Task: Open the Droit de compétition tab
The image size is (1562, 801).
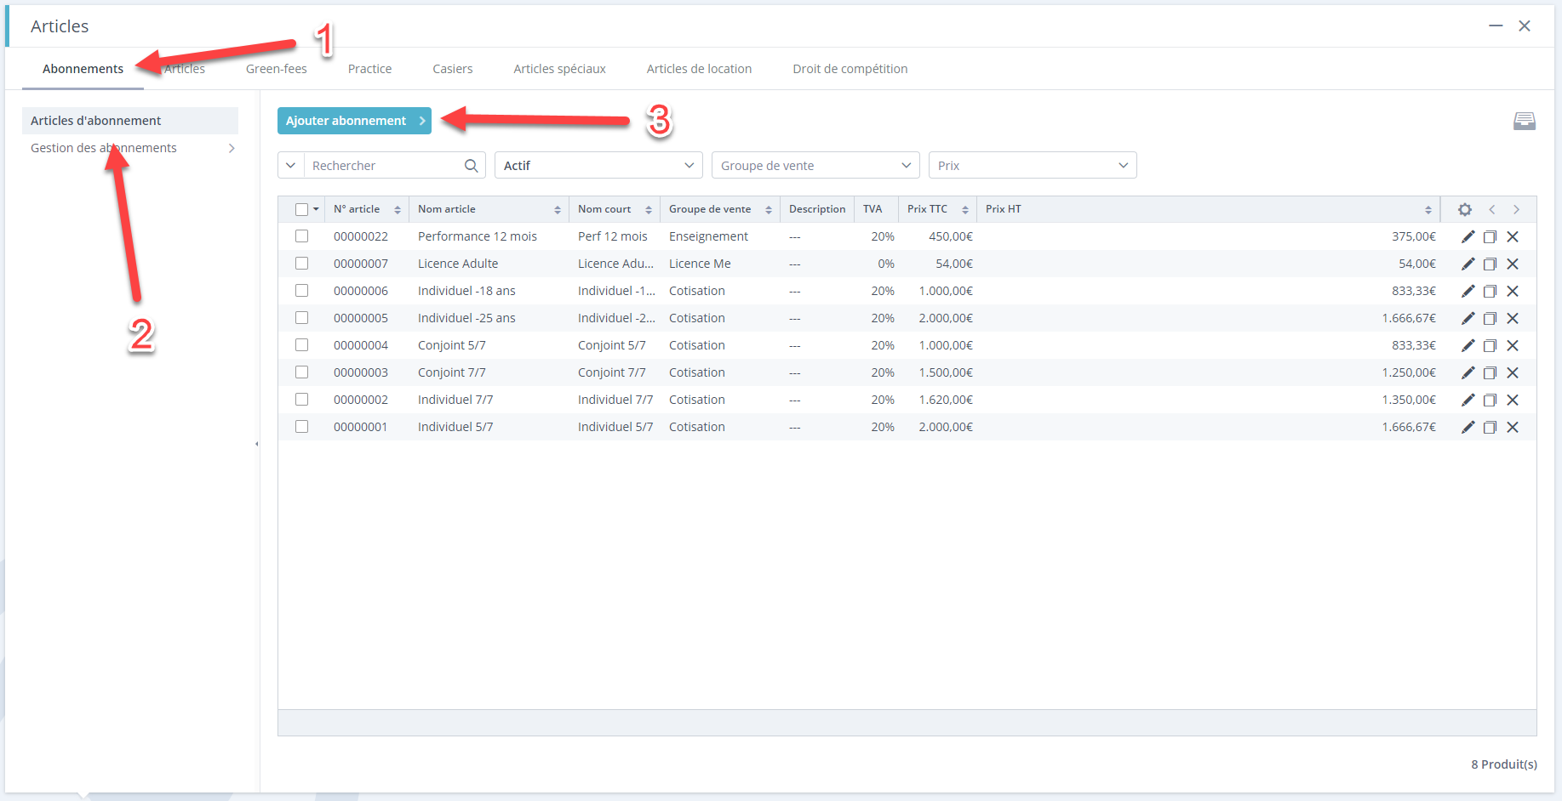Action: point(850,69)
